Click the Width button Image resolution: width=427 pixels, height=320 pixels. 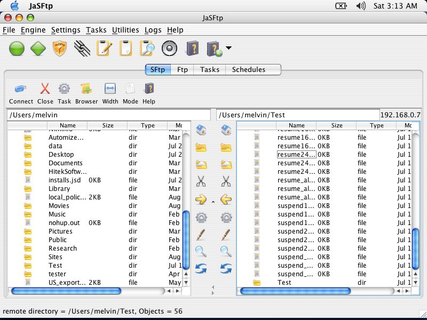pyautogui.click(x=110, y=94)
